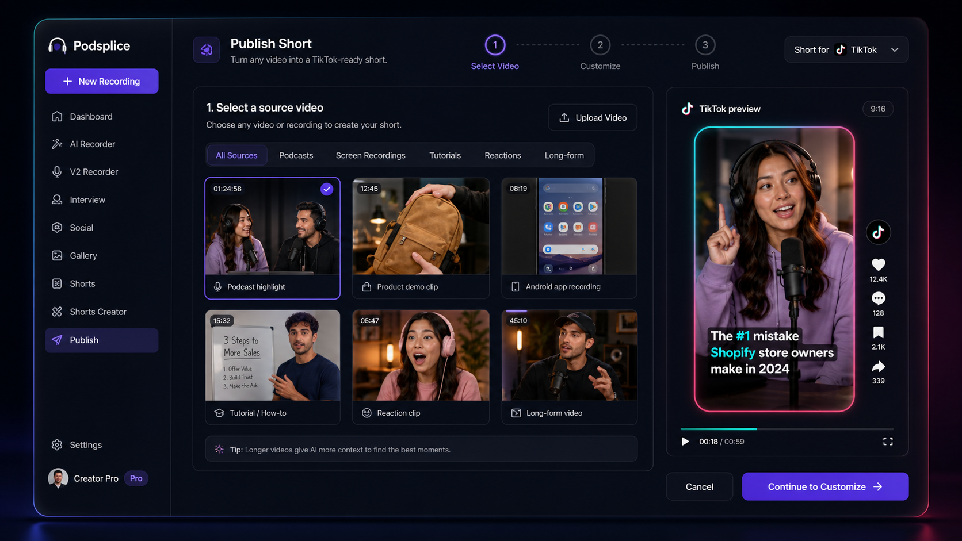Click the sparkle icon beside the tip
This screenshot has width=962, height=541.
tap(219, 450)
